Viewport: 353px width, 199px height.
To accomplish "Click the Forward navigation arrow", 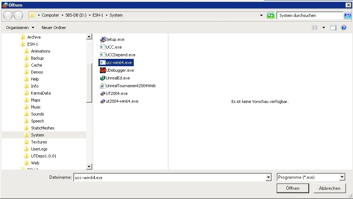I will 18,15.
